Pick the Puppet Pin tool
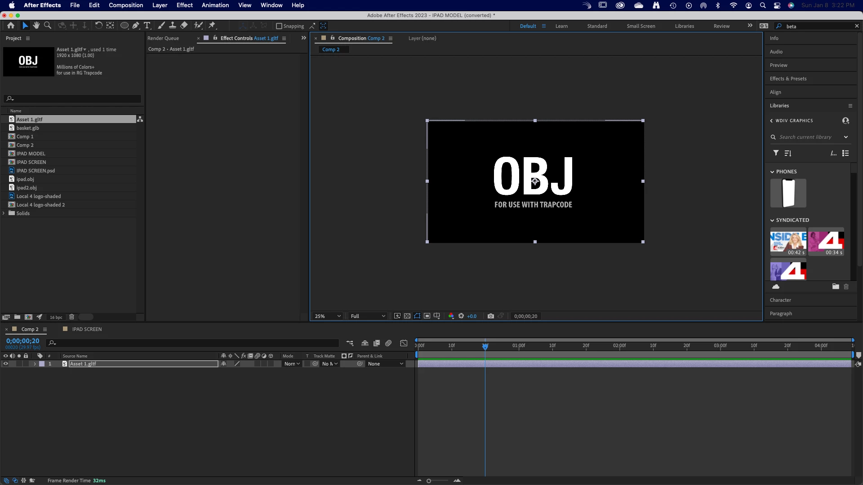863x485 pixels. pos(212,26)
